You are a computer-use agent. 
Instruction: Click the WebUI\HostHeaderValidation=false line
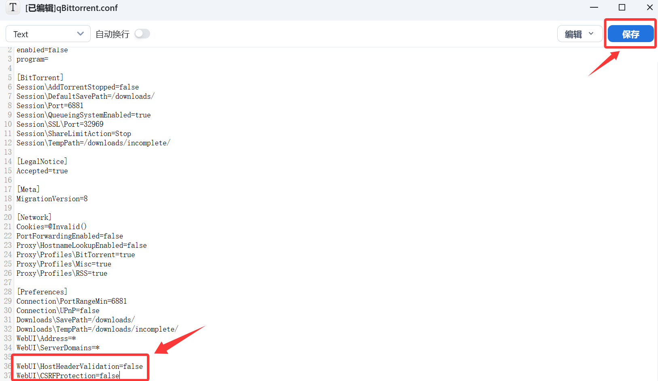click(79, 366)
